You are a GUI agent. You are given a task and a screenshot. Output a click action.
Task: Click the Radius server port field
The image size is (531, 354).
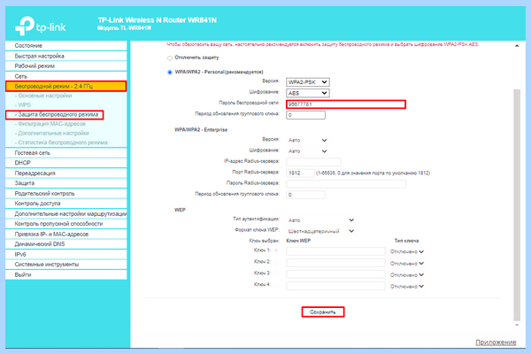pos(300,173)
